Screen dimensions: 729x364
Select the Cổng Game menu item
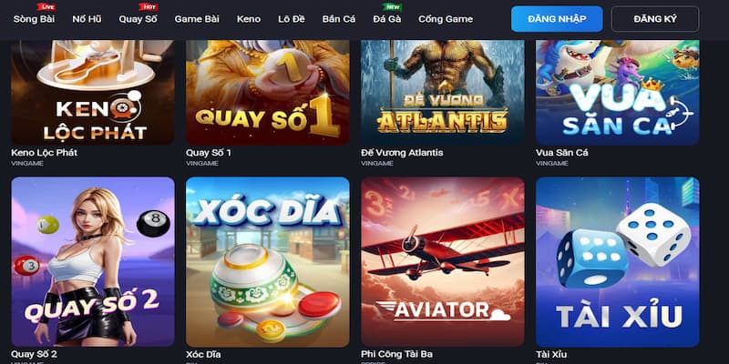(446, 19)
